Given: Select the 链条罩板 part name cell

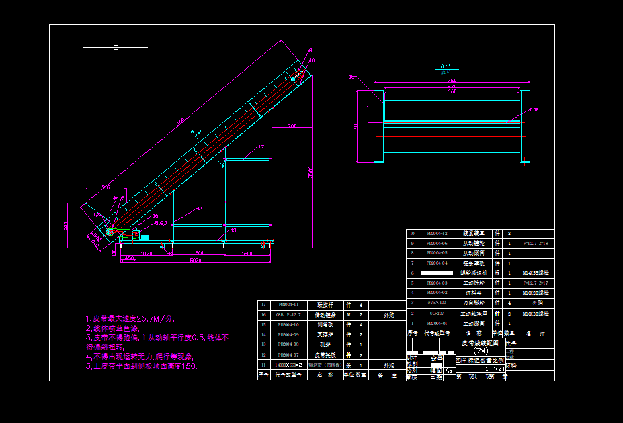Looking at the screenshot, I should click(x=474, y=263).
